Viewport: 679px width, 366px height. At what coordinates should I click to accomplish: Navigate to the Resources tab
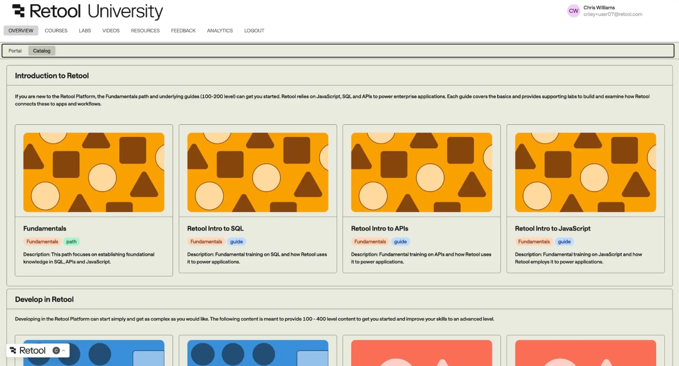pos(145,31)
